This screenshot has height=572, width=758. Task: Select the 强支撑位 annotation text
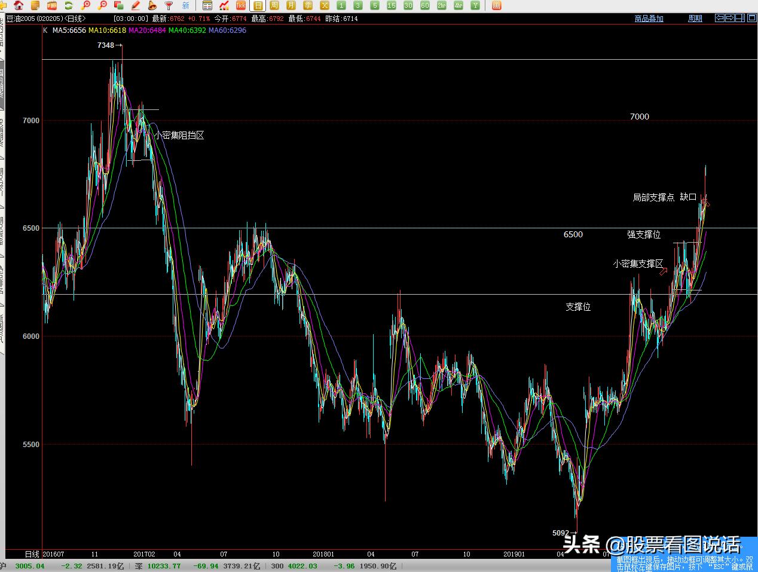(644, 234)
